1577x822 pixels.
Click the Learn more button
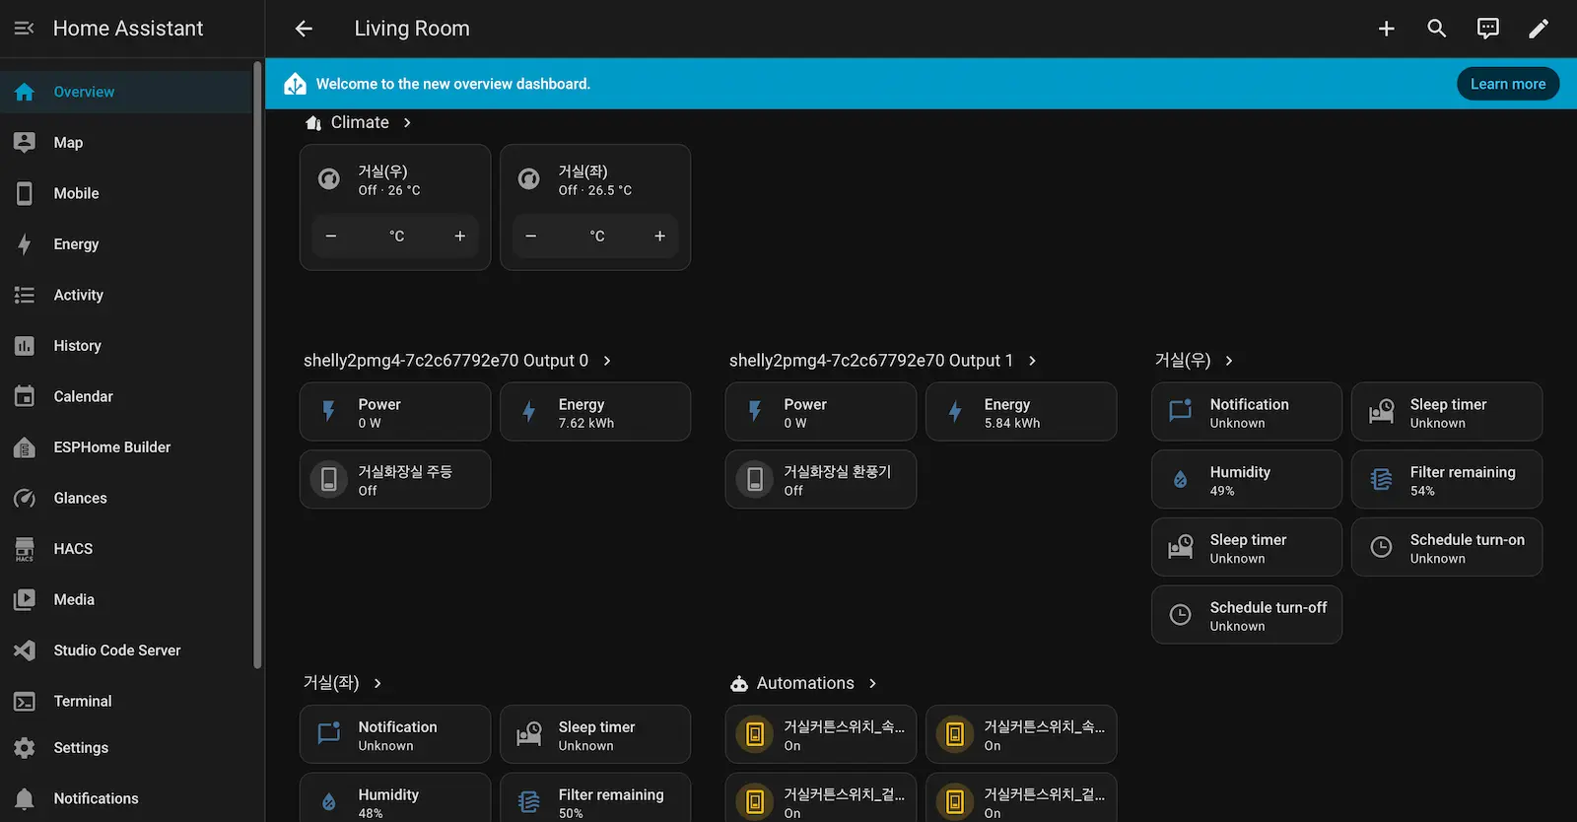click(1508, 84)
